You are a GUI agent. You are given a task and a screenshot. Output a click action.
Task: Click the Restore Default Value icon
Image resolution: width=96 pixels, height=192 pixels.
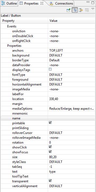tap(87, 10)
